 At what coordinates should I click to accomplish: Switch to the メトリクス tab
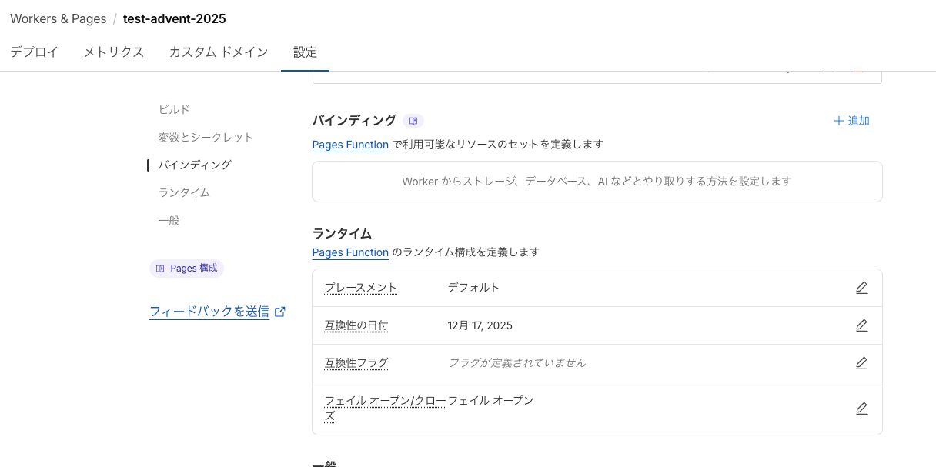113,52
